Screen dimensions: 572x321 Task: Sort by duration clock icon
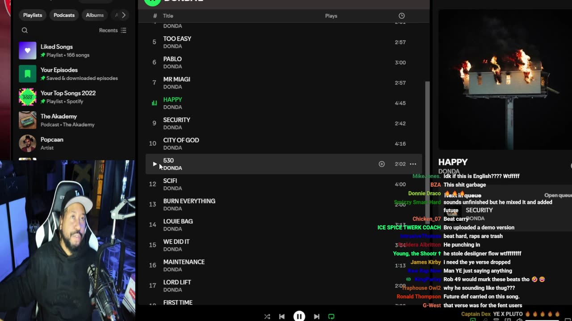point(401,16)
